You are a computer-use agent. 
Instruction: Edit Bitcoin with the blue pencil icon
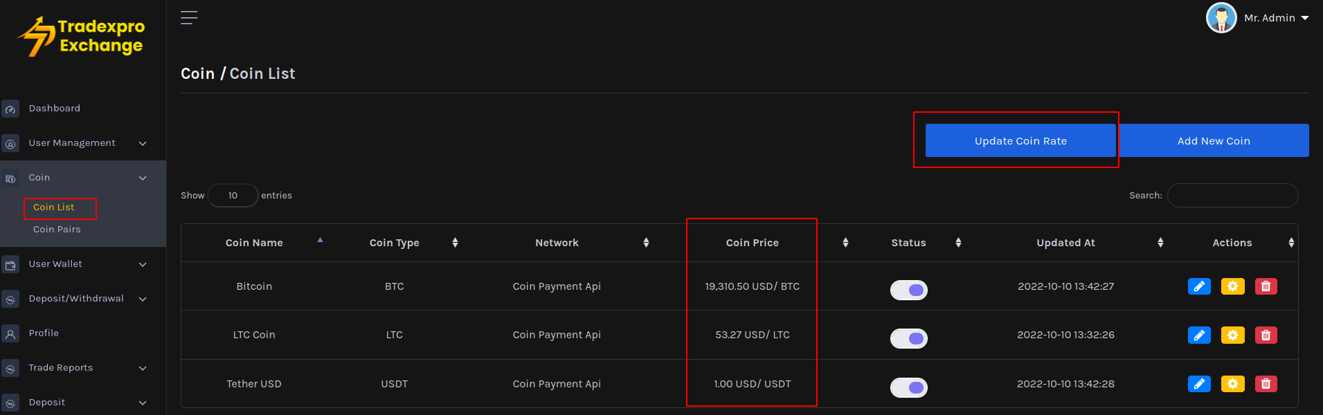[1198, 286]
